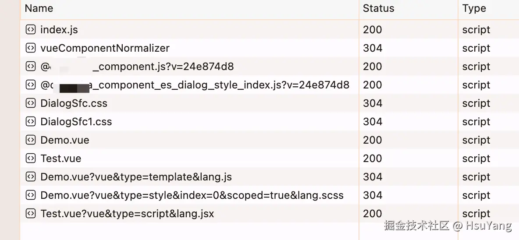Click icon for Demo.vue template lang.js request
Image resolution: width=519 pixels, height=240 pixels.
tap(30, 177)
